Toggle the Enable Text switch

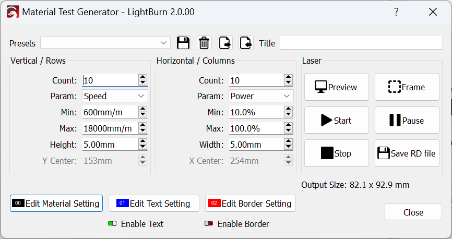112,224
